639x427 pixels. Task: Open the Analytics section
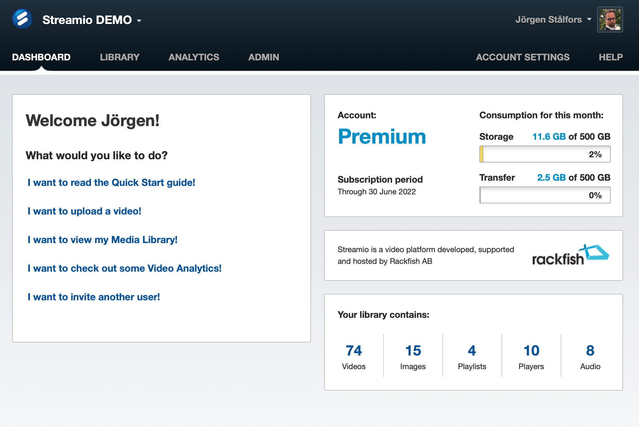click(x=194, y=57)
